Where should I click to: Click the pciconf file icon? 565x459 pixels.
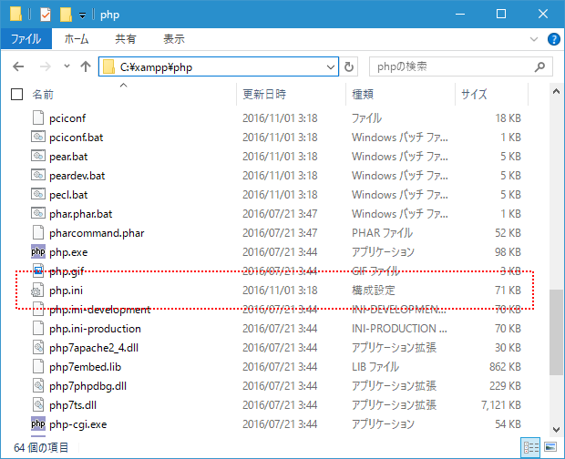point(38,117)
